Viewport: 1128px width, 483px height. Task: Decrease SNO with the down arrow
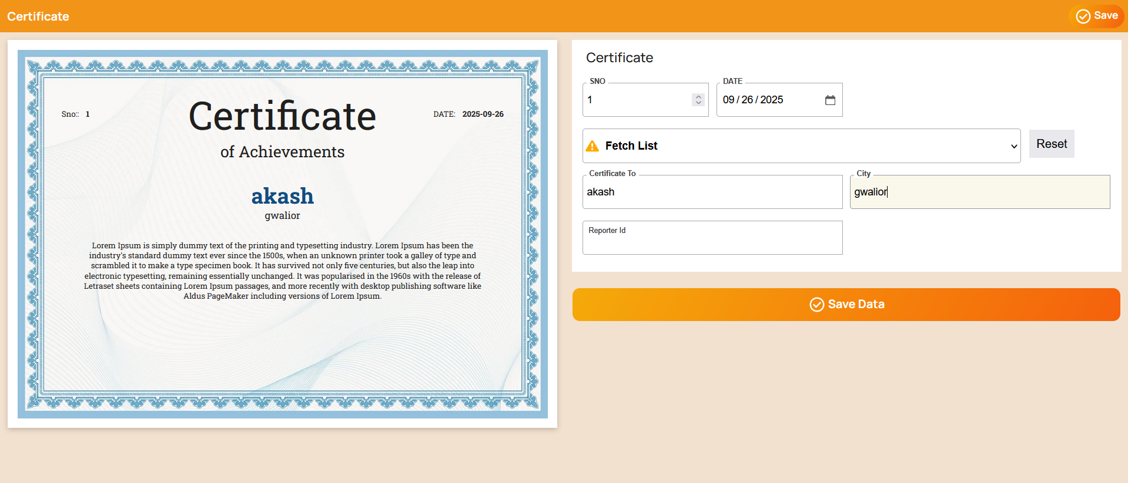point(698,103)
